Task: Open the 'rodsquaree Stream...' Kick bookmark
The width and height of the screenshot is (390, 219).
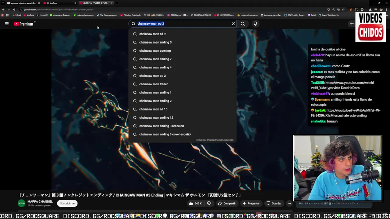Action: click(x=60, y=15)
